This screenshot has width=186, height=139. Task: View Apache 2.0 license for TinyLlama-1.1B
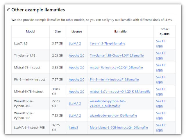coord(76,55)
